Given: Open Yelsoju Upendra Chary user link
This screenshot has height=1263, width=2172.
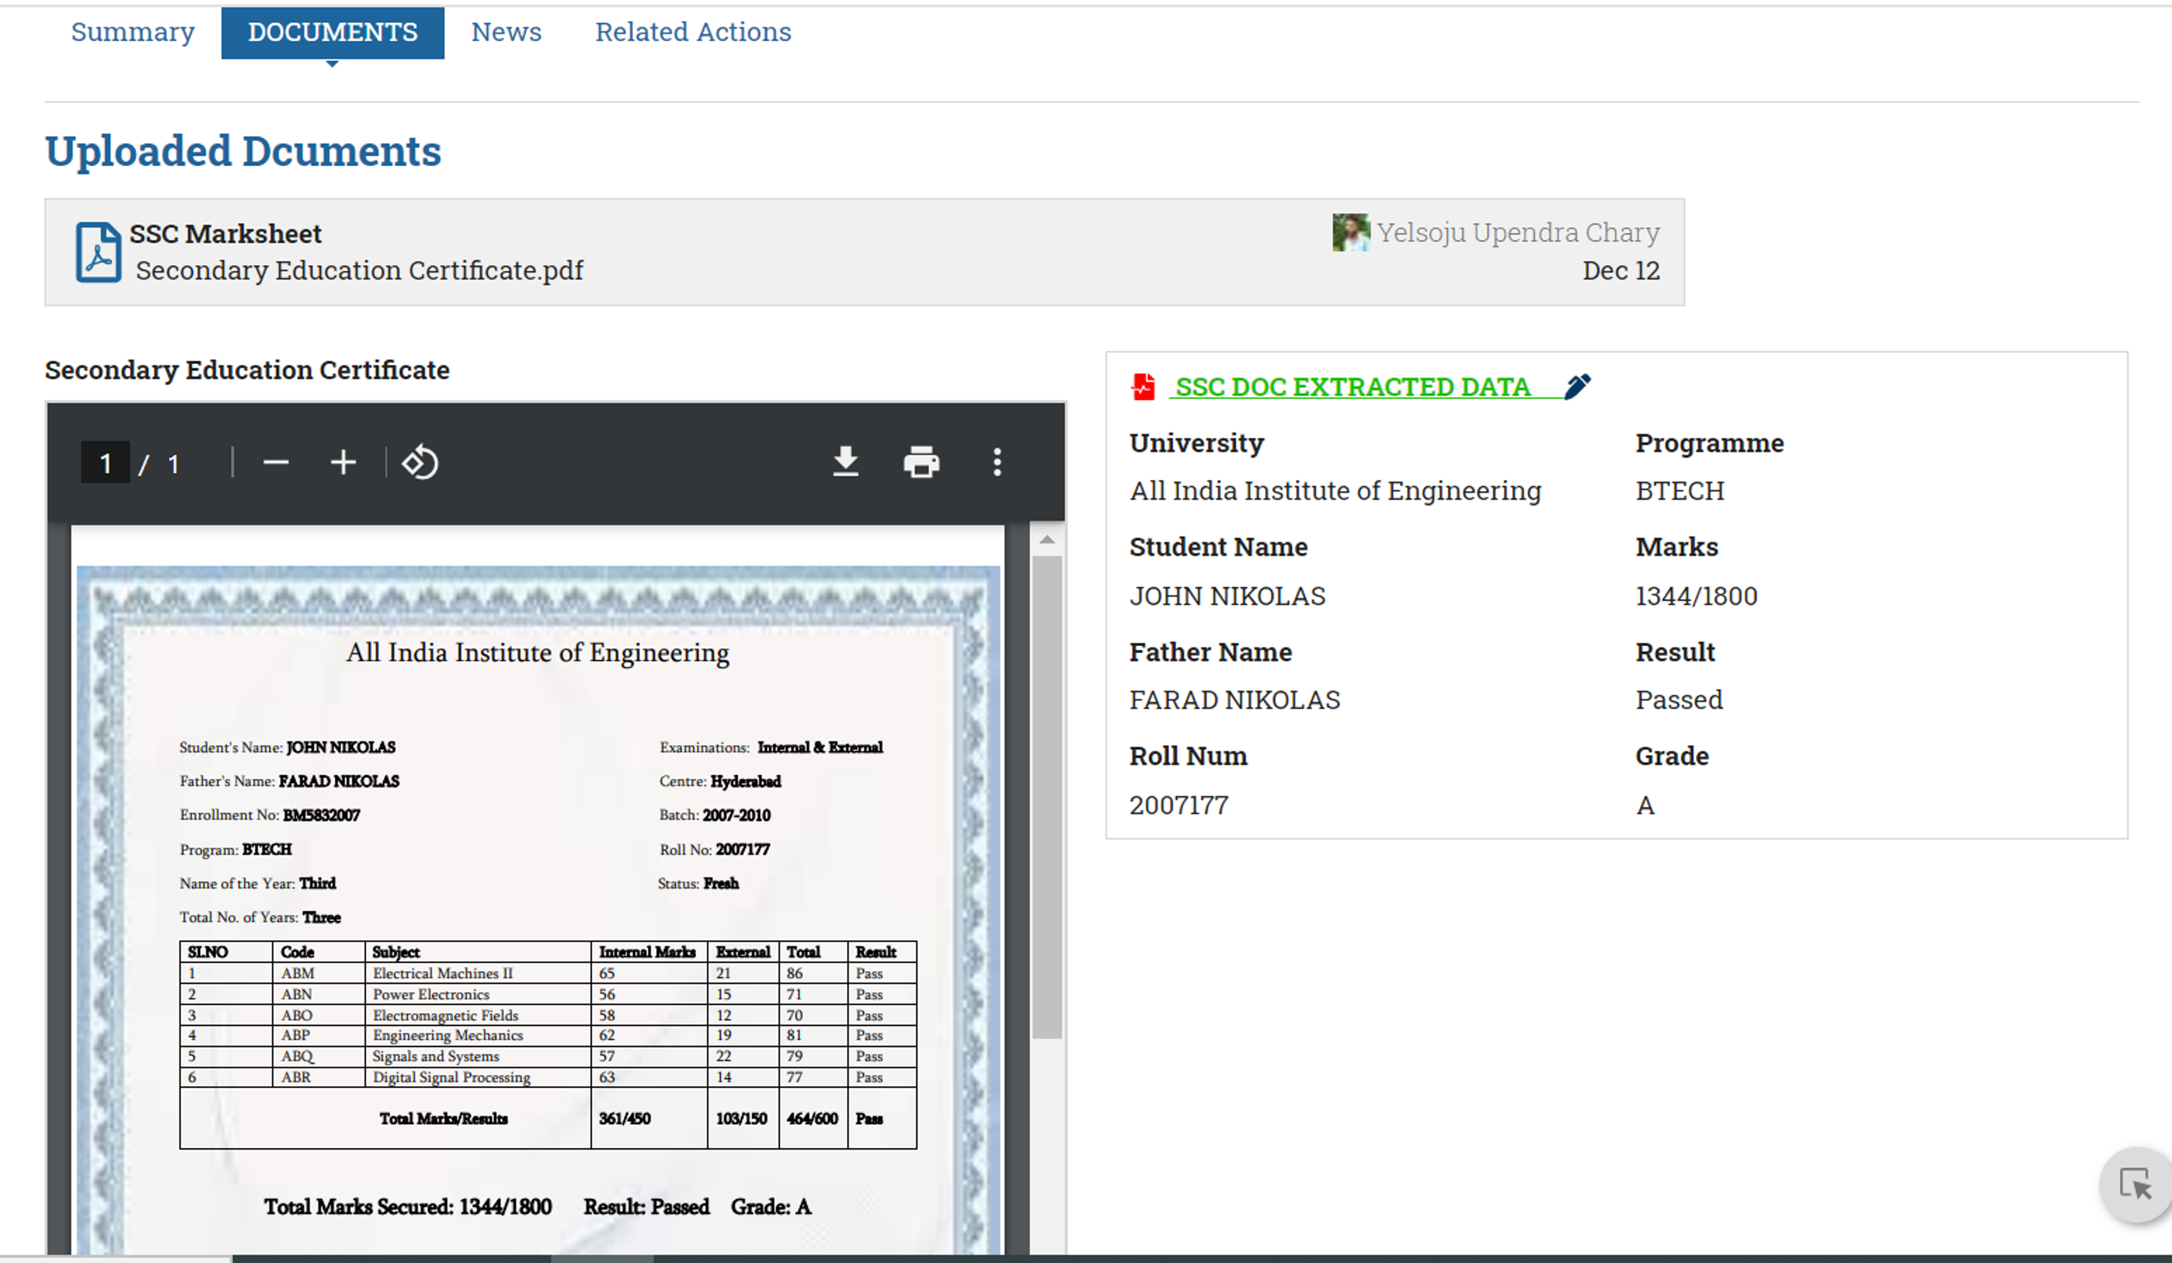Looking at the screenshot, I should click(1518, 233).
